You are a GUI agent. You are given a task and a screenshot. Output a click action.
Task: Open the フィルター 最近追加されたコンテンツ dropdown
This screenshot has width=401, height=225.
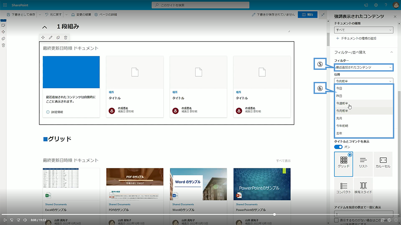[x=363, y=67]
